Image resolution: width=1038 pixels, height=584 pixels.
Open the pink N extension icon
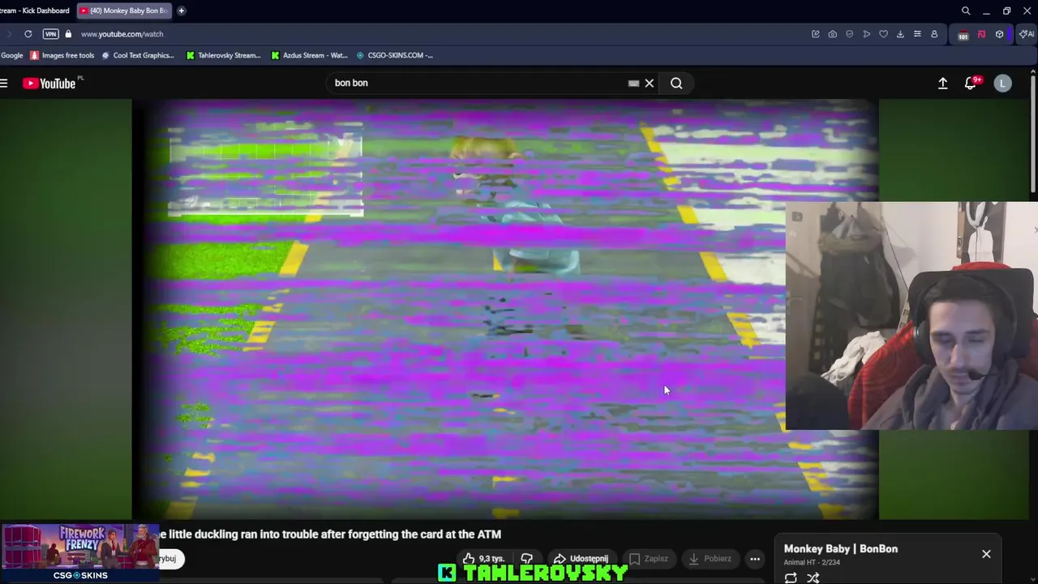click(981, 34)
